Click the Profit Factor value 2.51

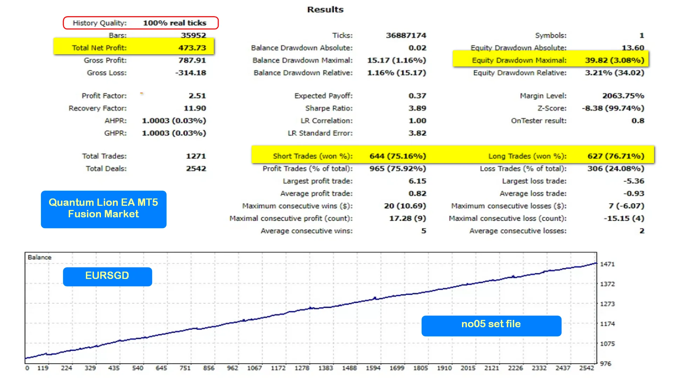[x=197, y=96]
